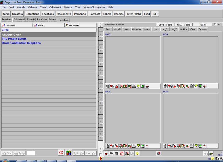Screen dimensions: 223x162
Task: Click the printer icon under IMG4
Action: coord(192,86)
